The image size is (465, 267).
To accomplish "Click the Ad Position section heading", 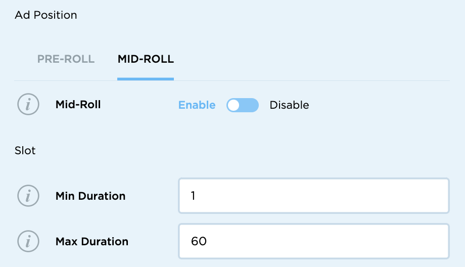I will [x=46, y=15].
